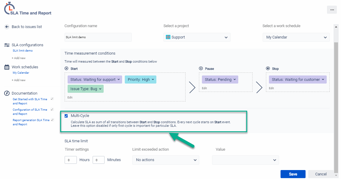
Task: Click Edit under Stop condition
Action: tap(271, 88)
